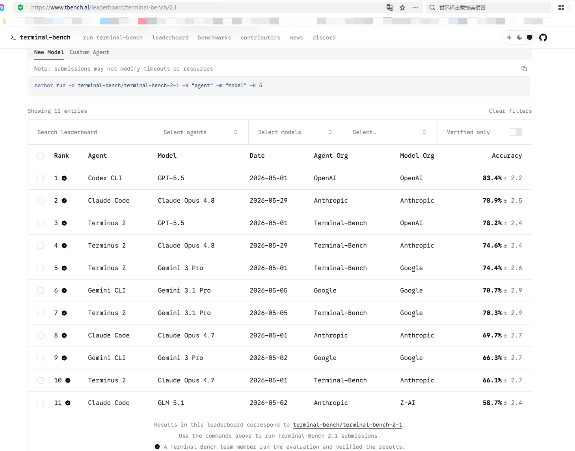Check the rank 5 Gemini 3 Pro checkbox
Screen dimensions: 575x451
(41, 268)
